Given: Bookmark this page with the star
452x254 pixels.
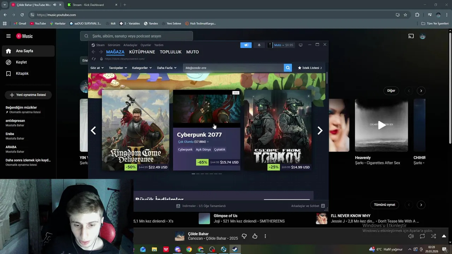Looking at the screenshot, I should 405,15.
